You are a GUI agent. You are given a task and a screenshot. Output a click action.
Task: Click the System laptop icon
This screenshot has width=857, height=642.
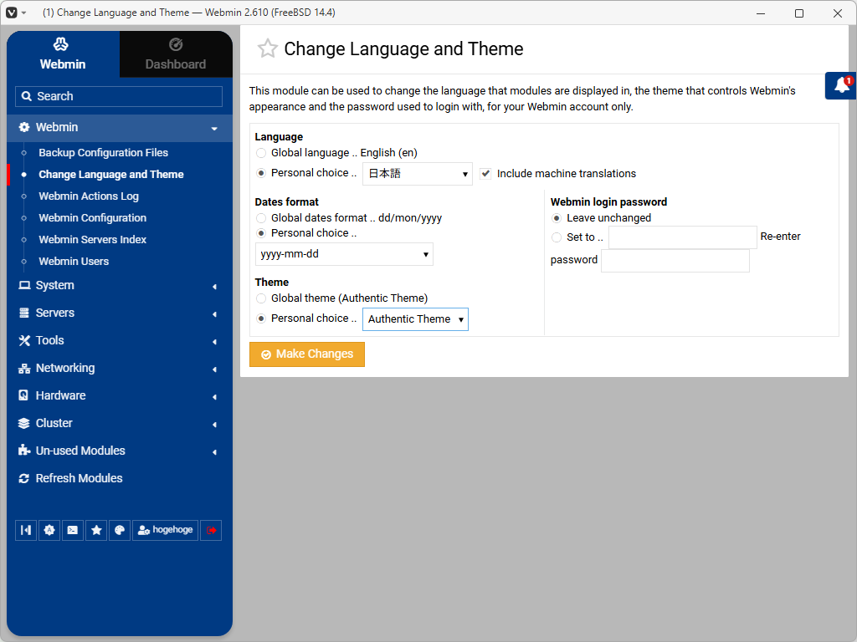[x=24, y=285]
